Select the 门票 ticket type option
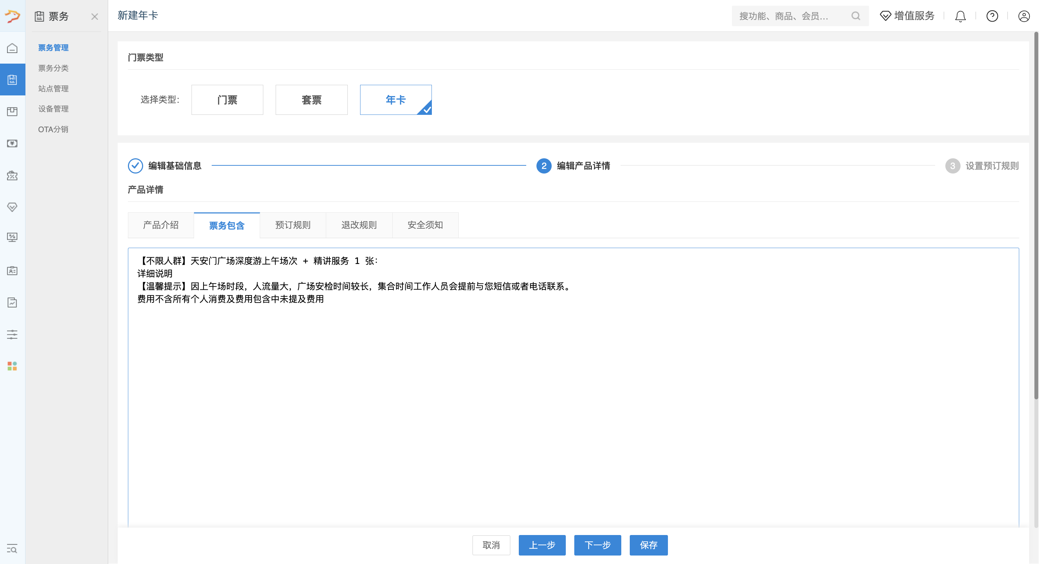This screenshot has height=564, width=1039. coord(227,100)
